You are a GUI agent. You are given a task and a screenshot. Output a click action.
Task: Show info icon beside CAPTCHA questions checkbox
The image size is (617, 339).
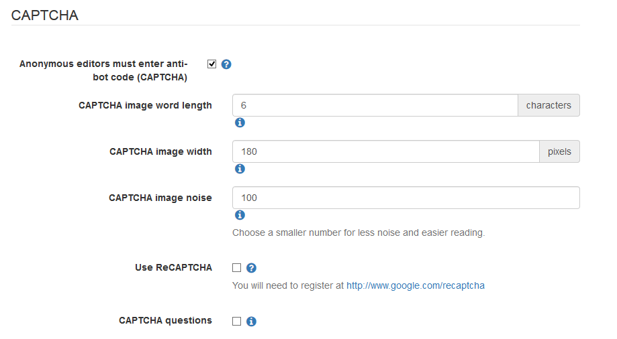point(251,322)
